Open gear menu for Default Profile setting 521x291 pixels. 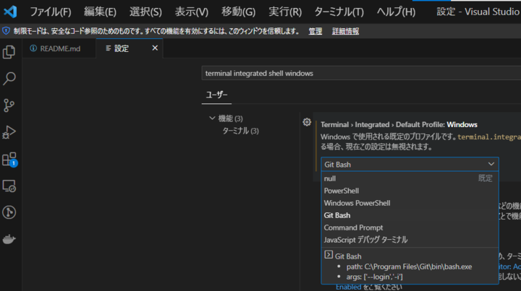(x=307, y=122)
